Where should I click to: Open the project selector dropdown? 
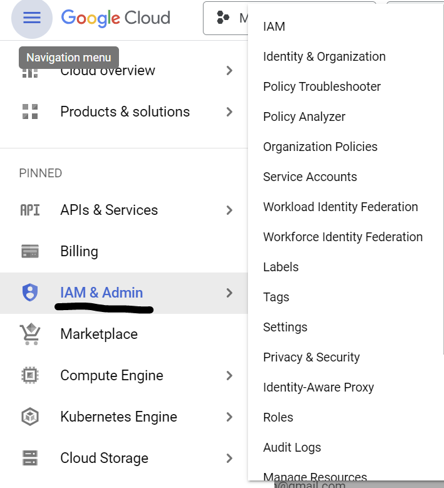226,18
